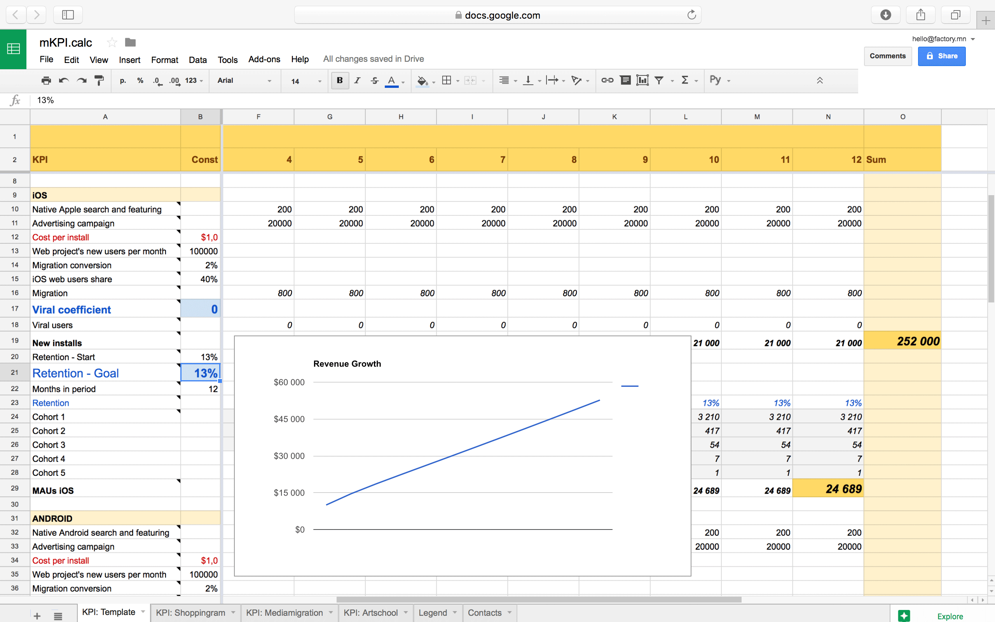Select the Viral coefficient value cell
Viewport: 995px width, 622px height.
pyautogui.click(x=201, y=309)
